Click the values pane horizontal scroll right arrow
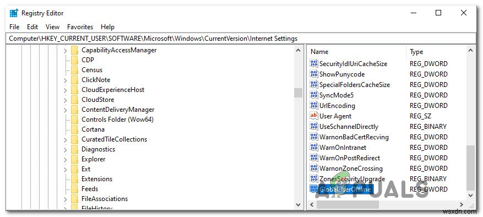Viewport: 483px width, 217px height. [462, 204]
